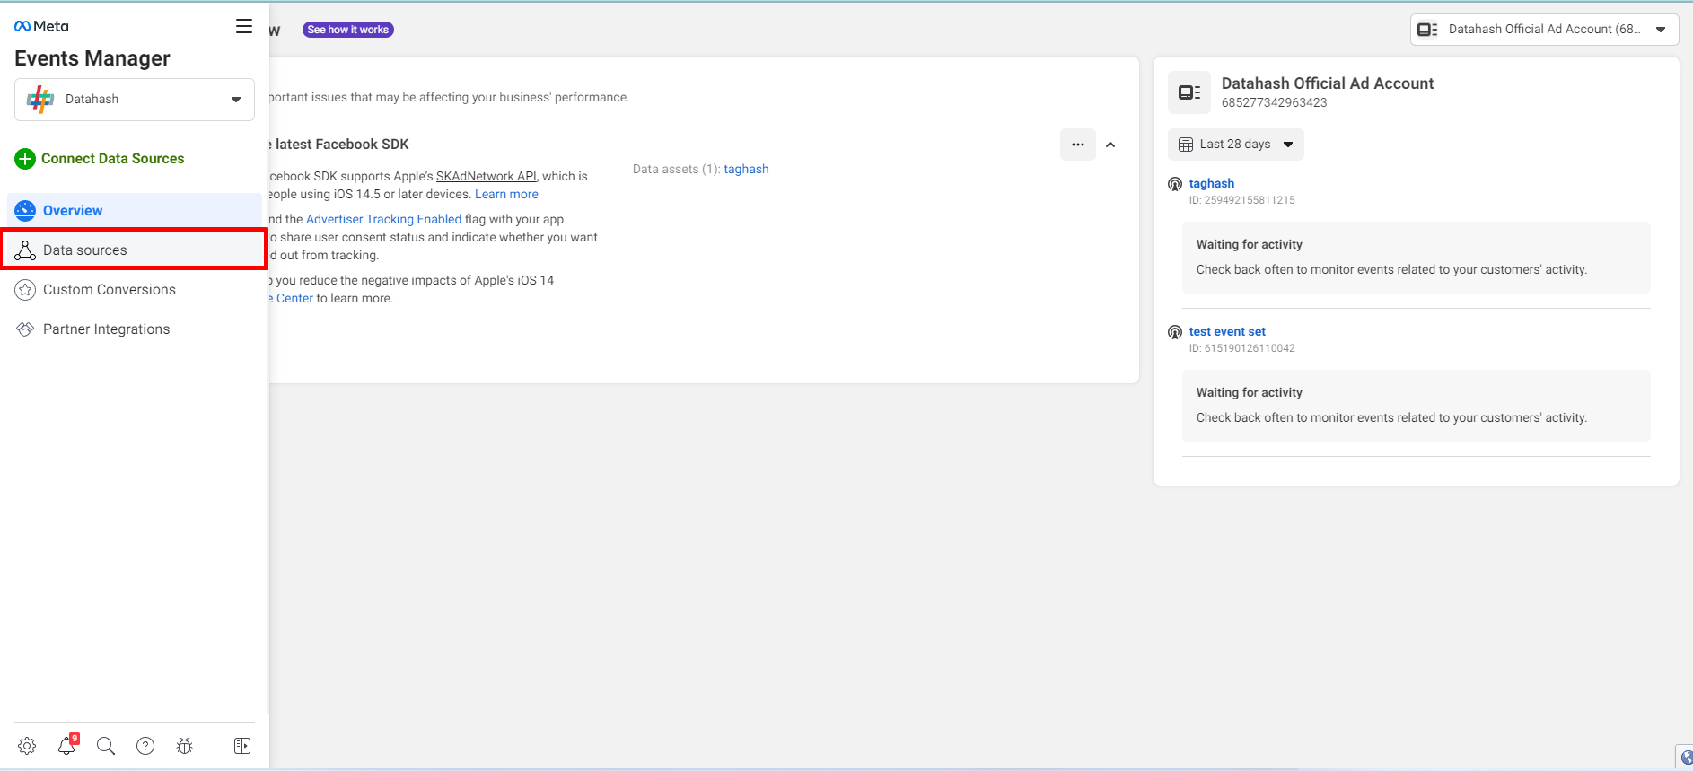Click the Datahash colorful logo icon
Image resolution: width=1693 pixels, height=771 pixels.
click(40, 99)
